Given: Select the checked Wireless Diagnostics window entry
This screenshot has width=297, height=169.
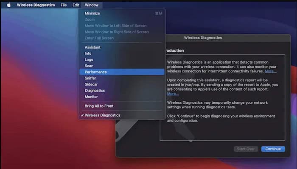Looking at the screenshot, I should point(122,115).
